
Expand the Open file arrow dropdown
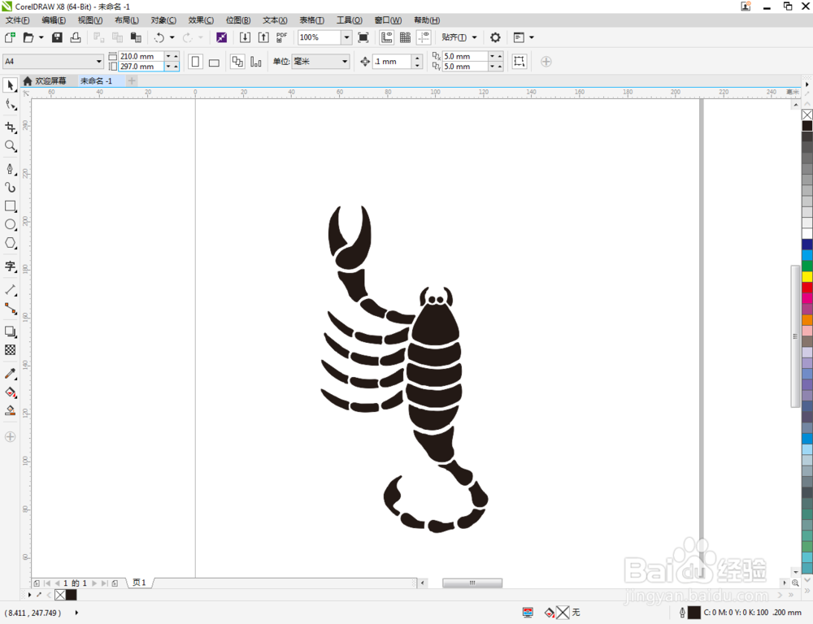pyautogui.click(x=41, y=37)
